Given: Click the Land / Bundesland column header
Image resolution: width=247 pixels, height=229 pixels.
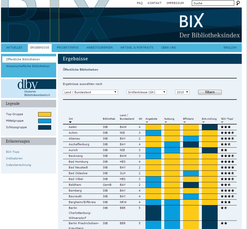Looking at the screenshot, I should 127,117.
